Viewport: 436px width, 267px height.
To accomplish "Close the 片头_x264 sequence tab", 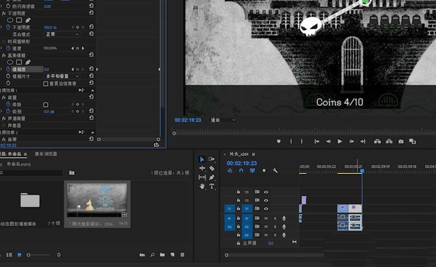I will pos(225,154).
